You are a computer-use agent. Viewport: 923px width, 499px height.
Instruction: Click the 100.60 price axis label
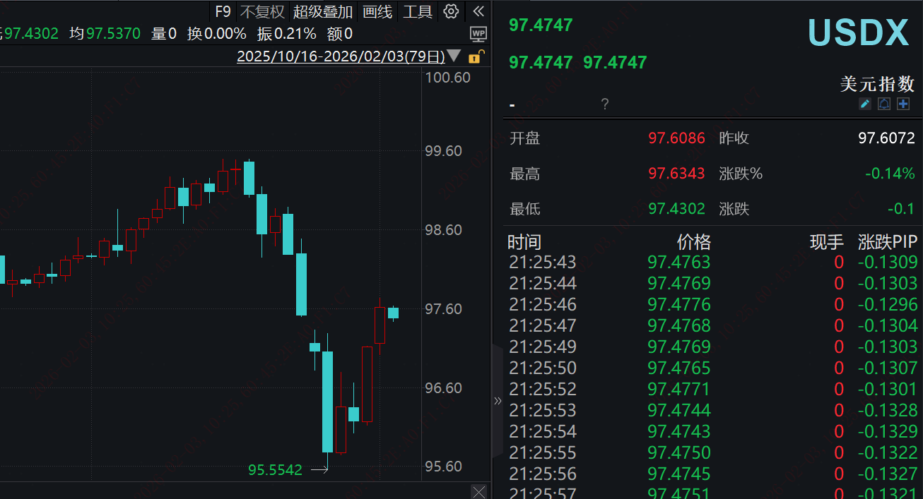(x=447, y=78)
